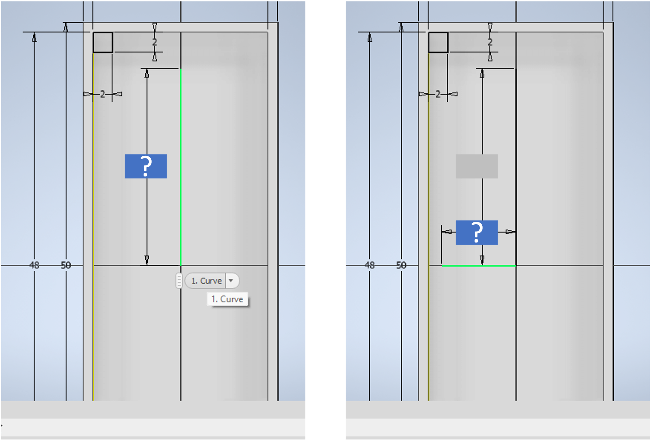The width and height of the screenshot is (651, 440).
Task: Select the small corner square in left sketch view
Action: (x=103, y=42)
